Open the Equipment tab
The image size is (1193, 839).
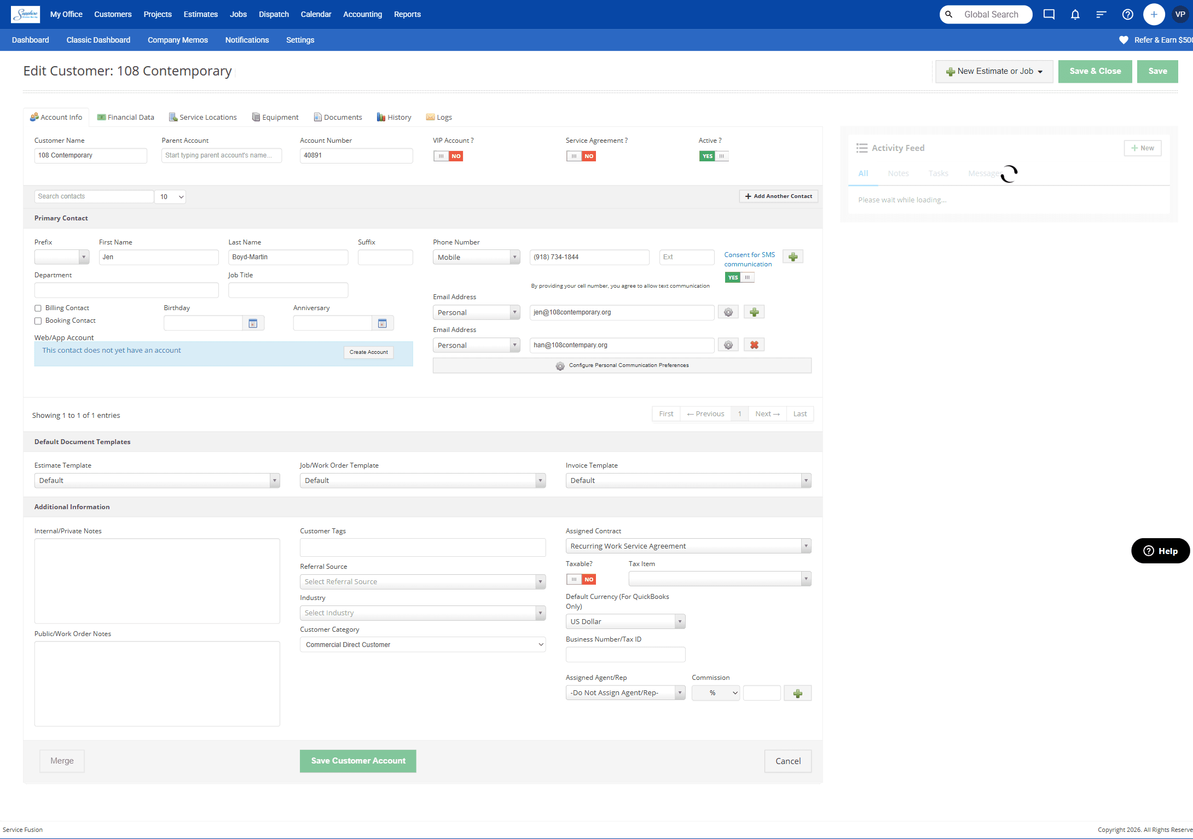[275, 118]
